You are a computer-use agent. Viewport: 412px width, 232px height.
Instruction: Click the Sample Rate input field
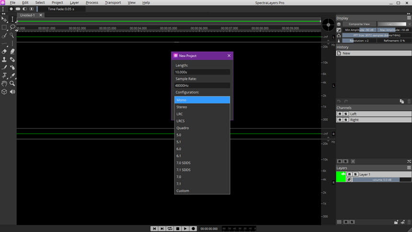[x=202, y=85]
